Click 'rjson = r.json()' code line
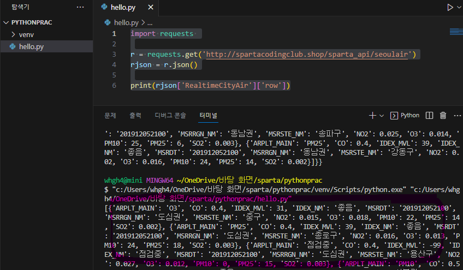The height and width of the screenshot is (270, 463). point(164,64)
